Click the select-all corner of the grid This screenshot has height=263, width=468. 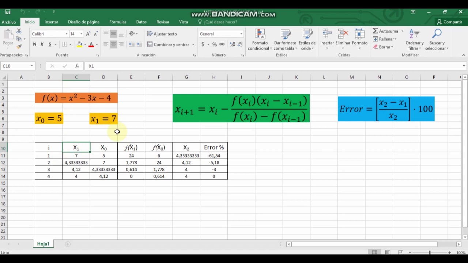[x=4, y=77]
